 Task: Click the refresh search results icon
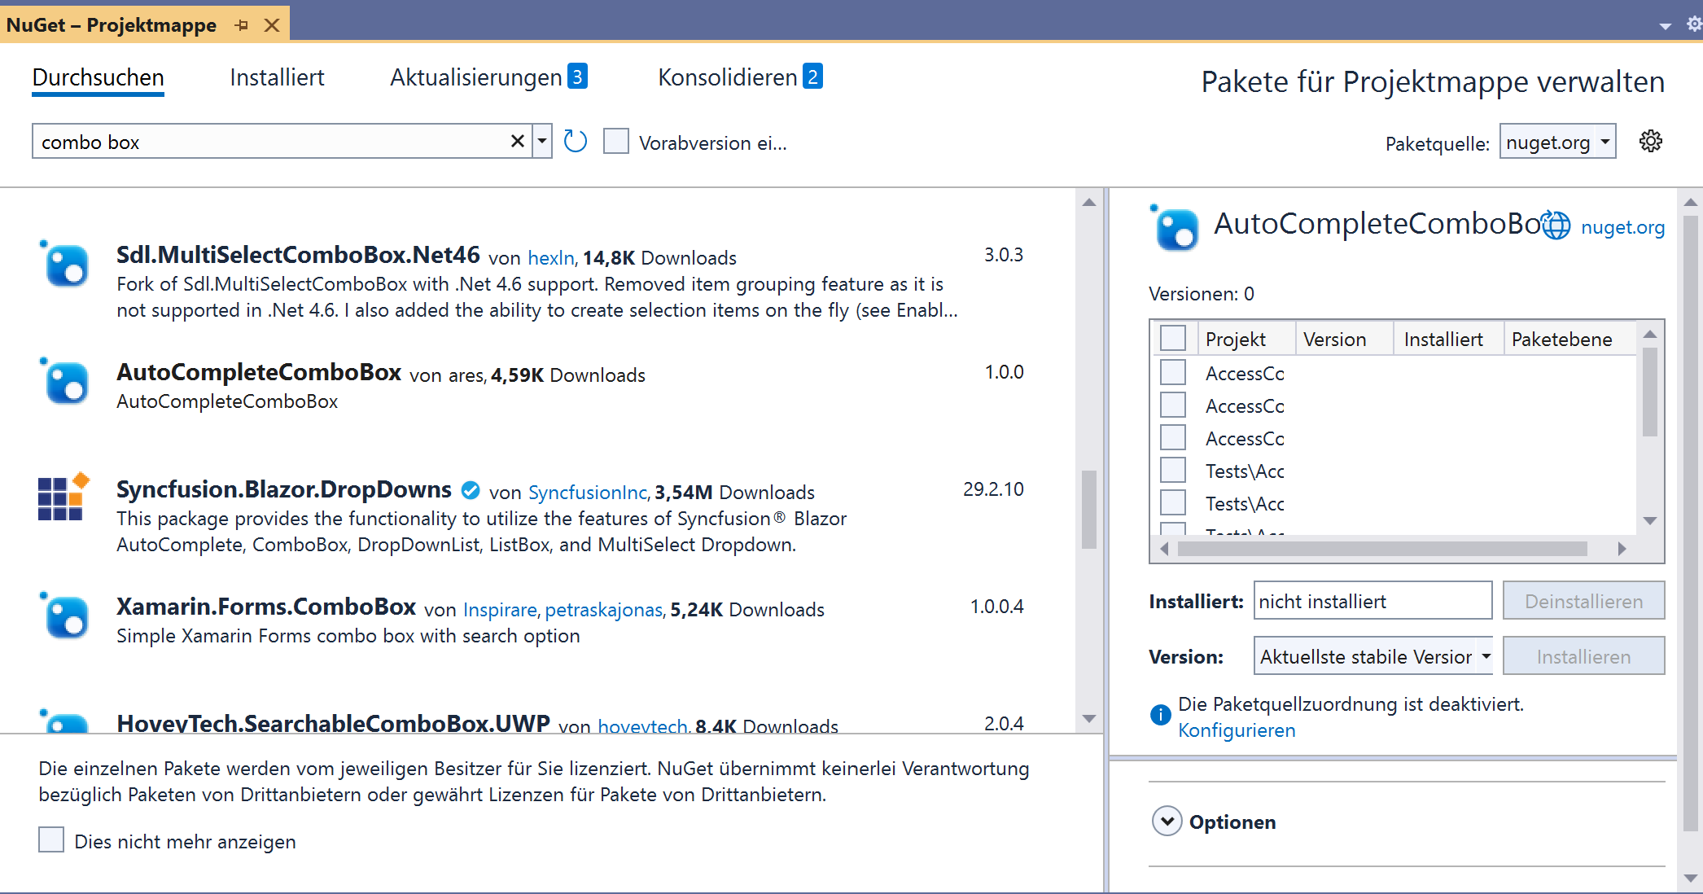click(575, 142)
